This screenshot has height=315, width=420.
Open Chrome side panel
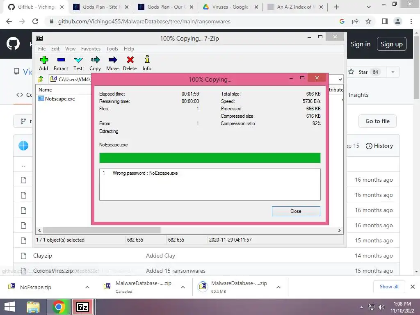tap(385, 21)
